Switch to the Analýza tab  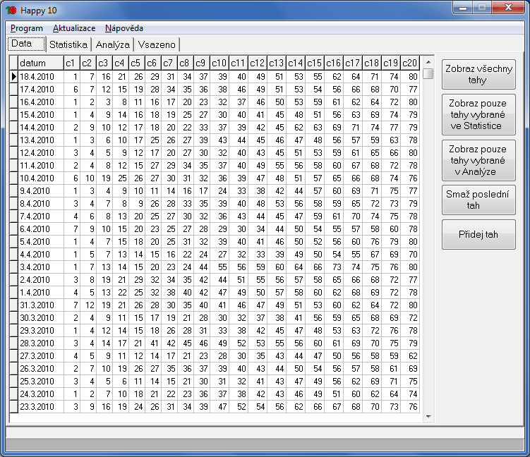pyautogui.click(x=112, y=44)
